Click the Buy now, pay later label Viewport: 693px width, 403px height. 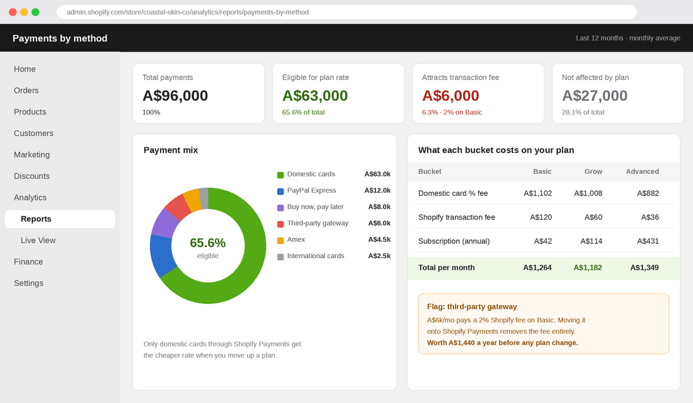(315, 207)
